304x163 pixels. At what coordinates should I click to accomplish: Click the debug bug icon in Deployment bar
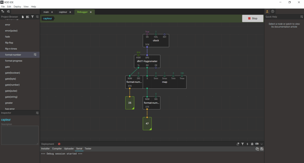point(252,144)
